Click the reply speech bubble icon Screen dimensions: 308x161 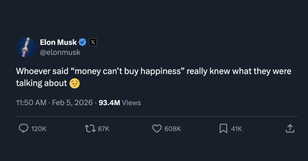23,129
